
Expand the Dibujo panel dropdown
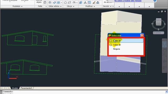pyautogui.click(x=73, y=7)
